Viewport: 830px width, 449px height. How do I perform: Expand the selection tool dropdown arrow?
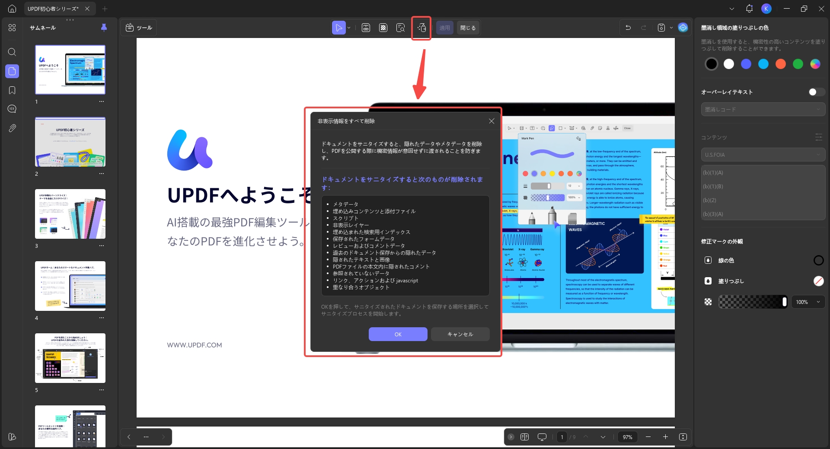click(349, 28)
